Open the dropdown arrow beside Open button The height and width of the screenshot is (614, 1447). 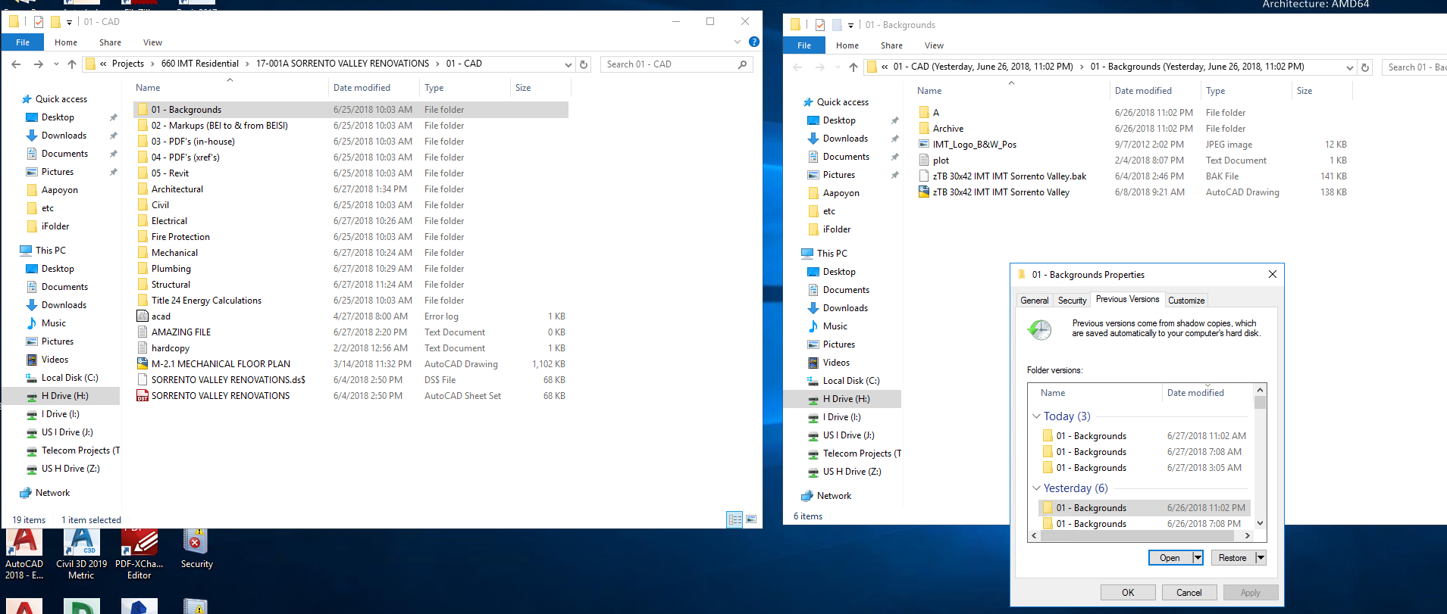(x=1198, y=558)
